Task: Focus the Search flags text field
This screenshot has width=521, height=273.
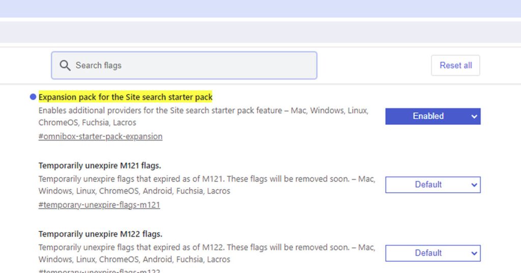Action: 193,65
